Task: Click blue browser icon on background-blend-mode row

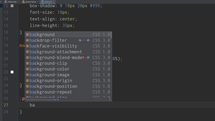Action: 88,57
